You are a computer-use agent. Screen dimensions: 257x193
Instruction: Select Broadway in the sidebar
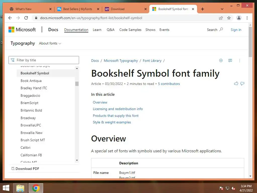[28, 118]
